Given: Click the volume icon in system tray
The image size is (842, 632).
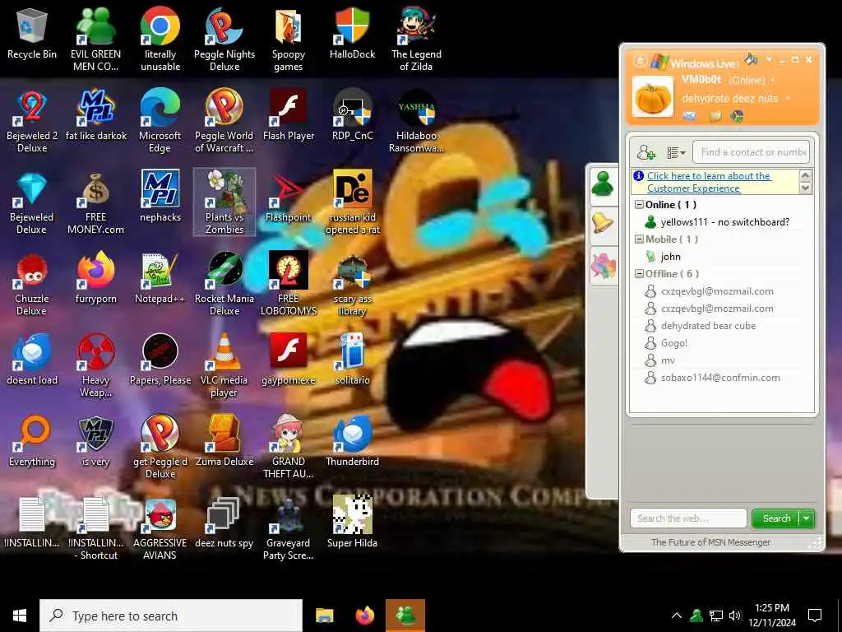Looking at the screenshot, I should pyautogui.click(x=734, y=616).
